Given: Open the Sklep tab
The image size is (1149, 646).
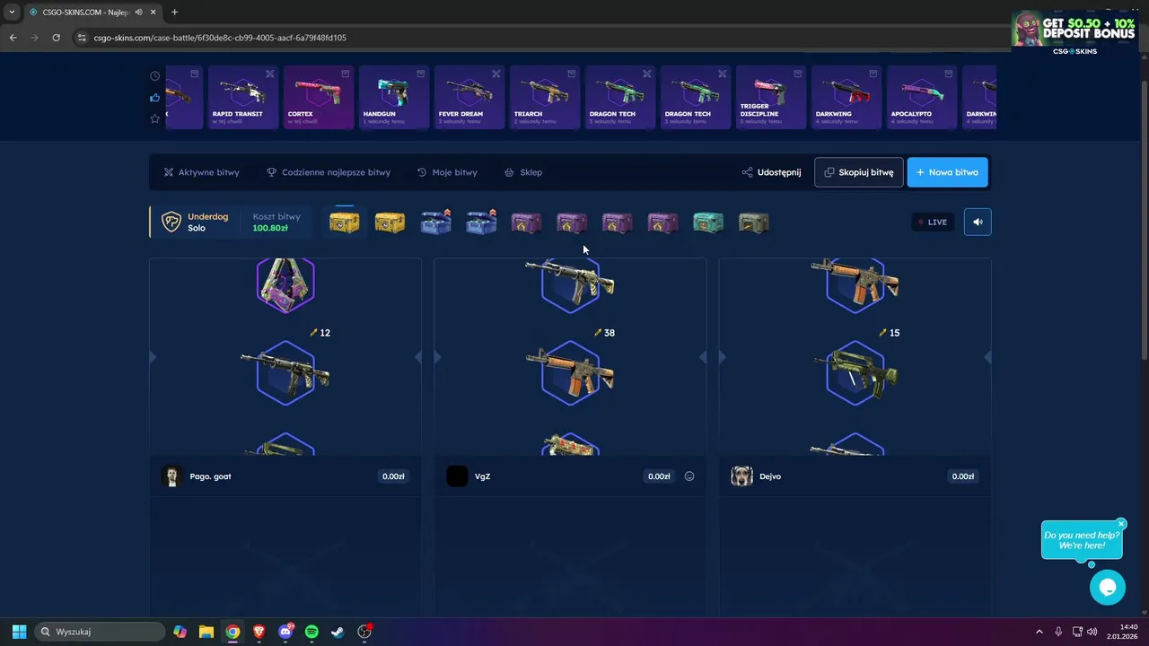Looking at the screenshot, I should pos(523,172).
